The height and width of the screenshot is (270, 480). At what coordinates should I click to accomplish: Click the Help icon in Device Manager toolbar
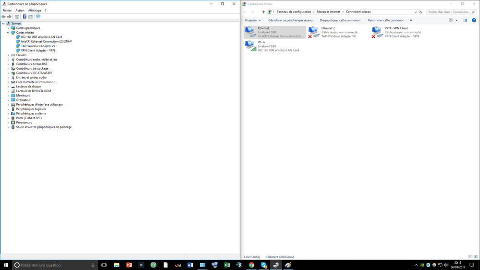point(25,17)
